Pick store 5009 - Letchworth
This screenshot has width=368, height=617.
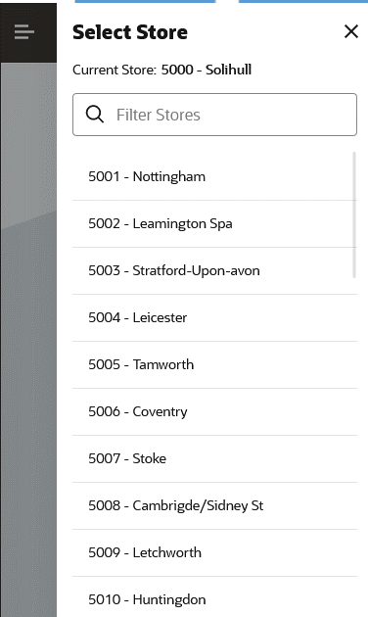click(214, 553)
